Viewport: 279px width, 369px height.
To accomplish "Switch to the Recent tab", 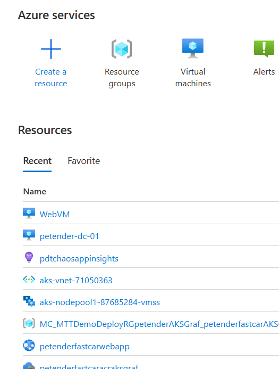I will tap(37, 161).
